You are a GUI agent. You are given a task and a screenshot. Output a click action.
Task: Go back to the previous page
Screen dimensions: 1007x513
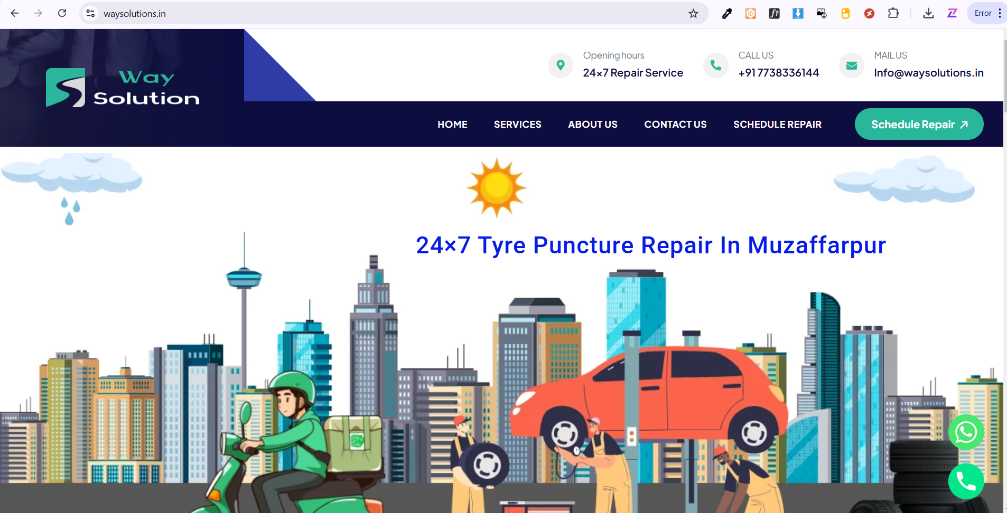tap(15, 13)
